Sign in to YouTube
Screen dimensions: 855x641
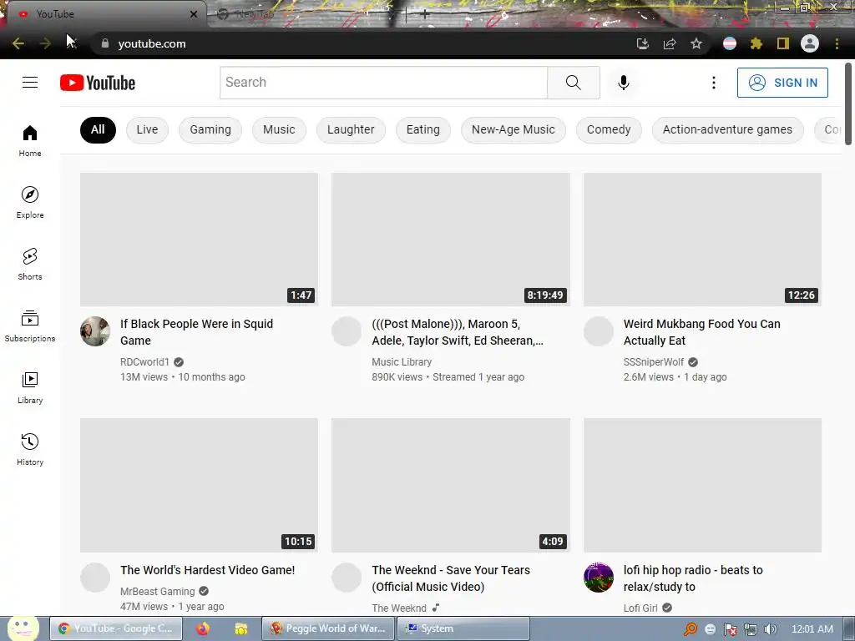pos(782,83)
